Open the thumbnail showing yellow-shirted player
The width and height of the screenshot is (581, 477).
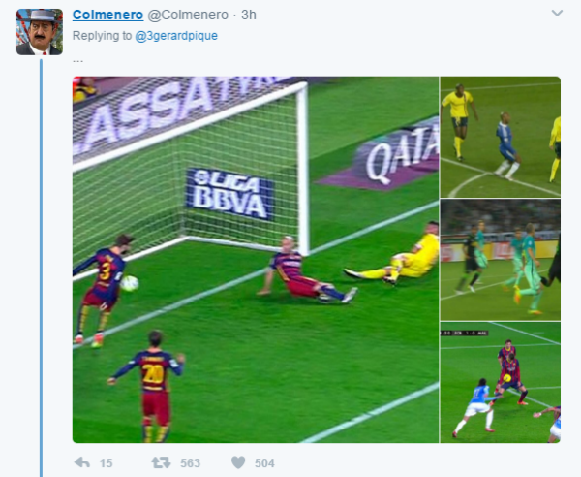point(501,137)
